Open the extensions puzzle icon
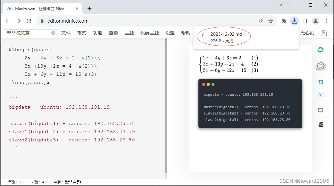Screen dimensions: 334x186 coord(284,21)
